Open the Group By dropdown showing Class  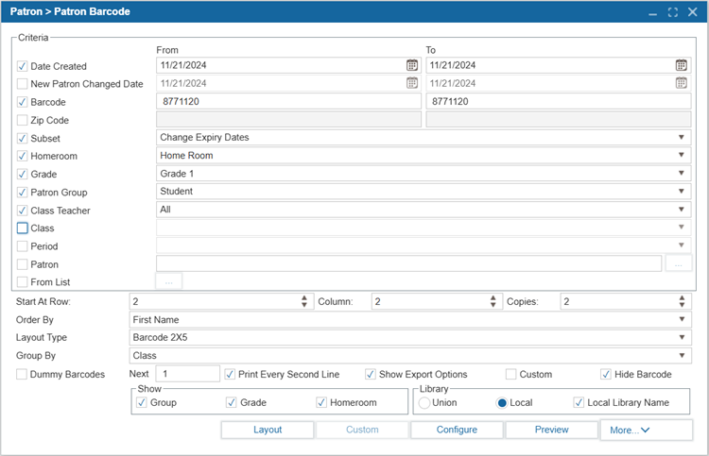click(x=410, y=356)
